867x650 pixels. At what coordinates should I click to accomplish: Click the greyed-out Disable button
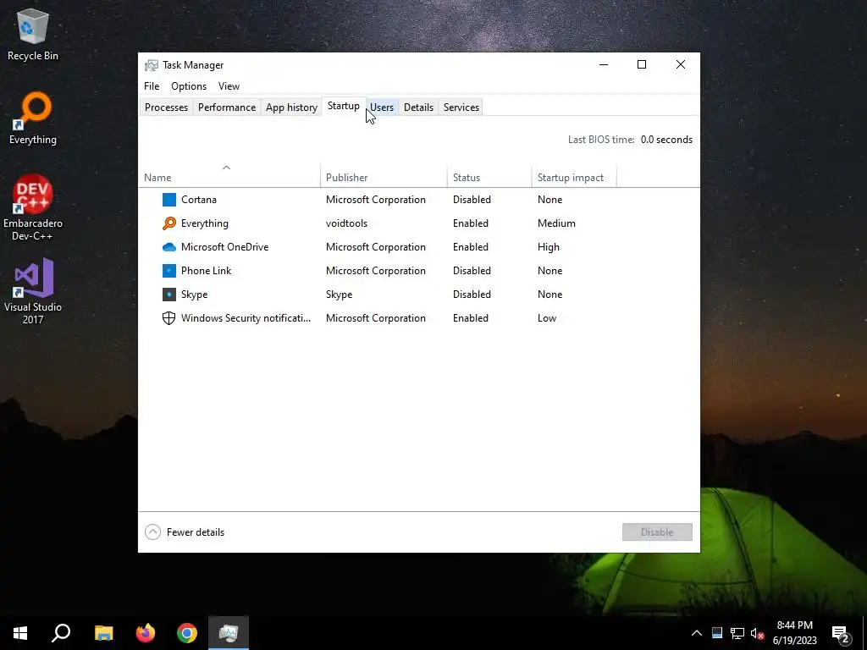click(x=657, y=532)
